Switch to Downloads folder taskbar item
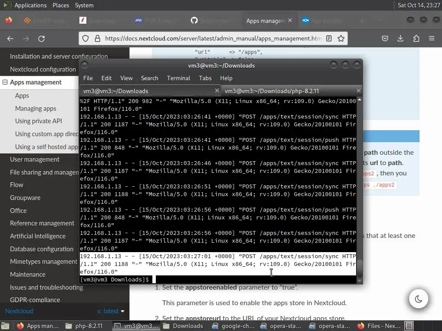The height and width of the screenshot is (331, 442). coord(183,326)
